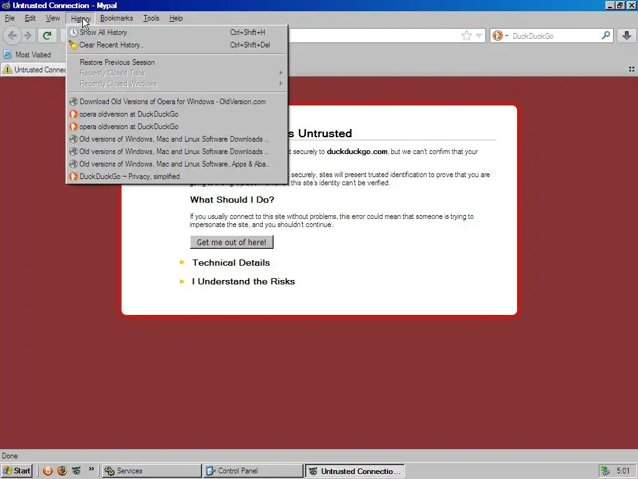Launch Firefox from the quick launch
The height and width of the screenshot is (479, 638).
point(62,471)
